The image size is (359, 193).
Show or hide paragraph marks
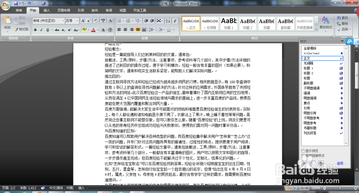[x=175, y=21]
